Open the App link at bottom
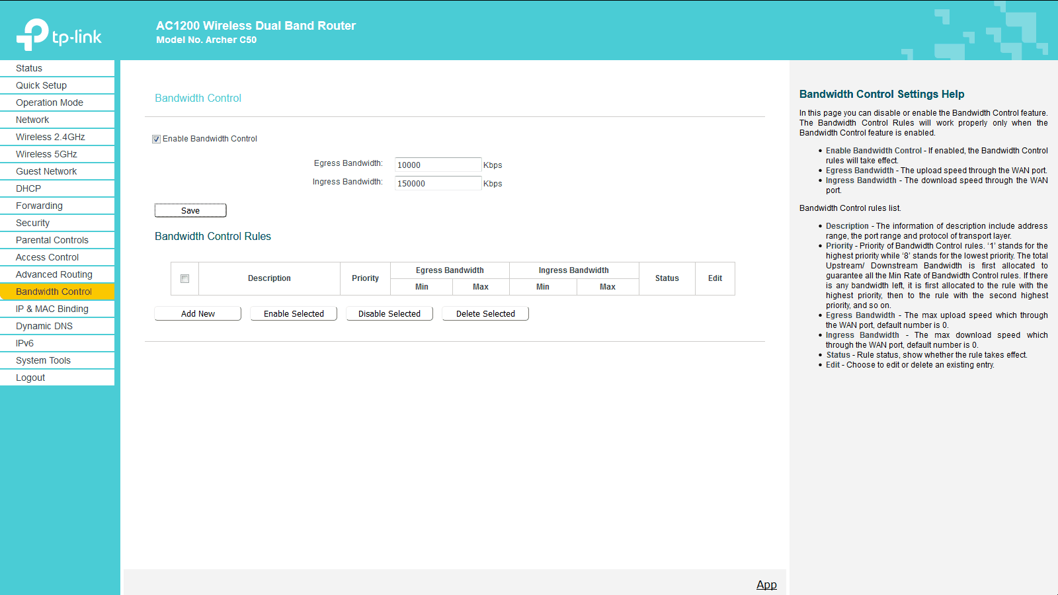1058x595 pixels. [766, 584]
